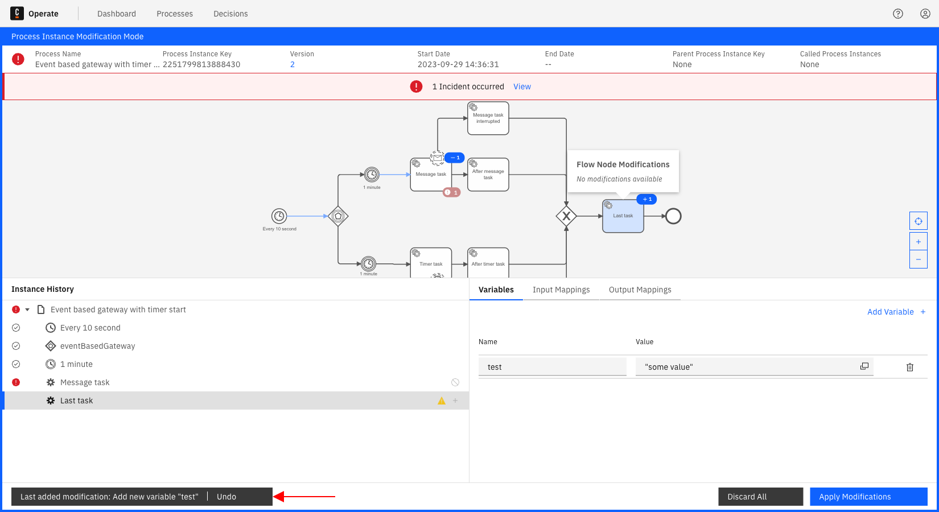Switch to Input Mappings tab
Image resolution: width=939 pixels, height=512 pixels.
click(561, 290)
